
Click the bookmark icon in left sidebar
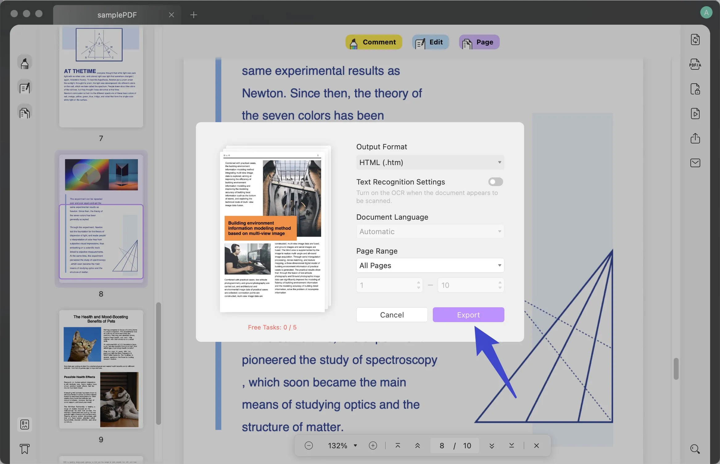tap(25, 449)
